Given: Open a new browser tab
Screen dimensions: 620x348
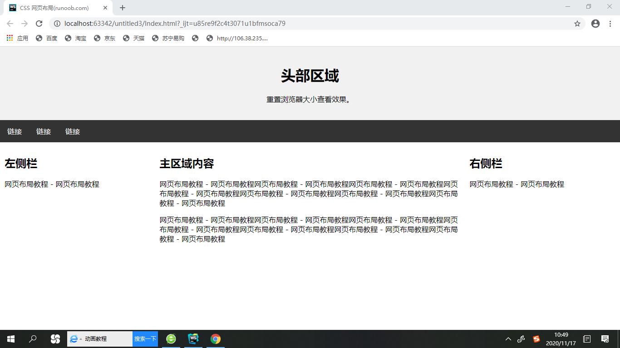Looking at the screenshot, I should tap(122, 8).
